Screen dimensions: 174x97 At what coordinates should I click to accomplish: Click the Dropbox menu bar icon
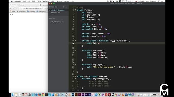(x=111, y=1)
